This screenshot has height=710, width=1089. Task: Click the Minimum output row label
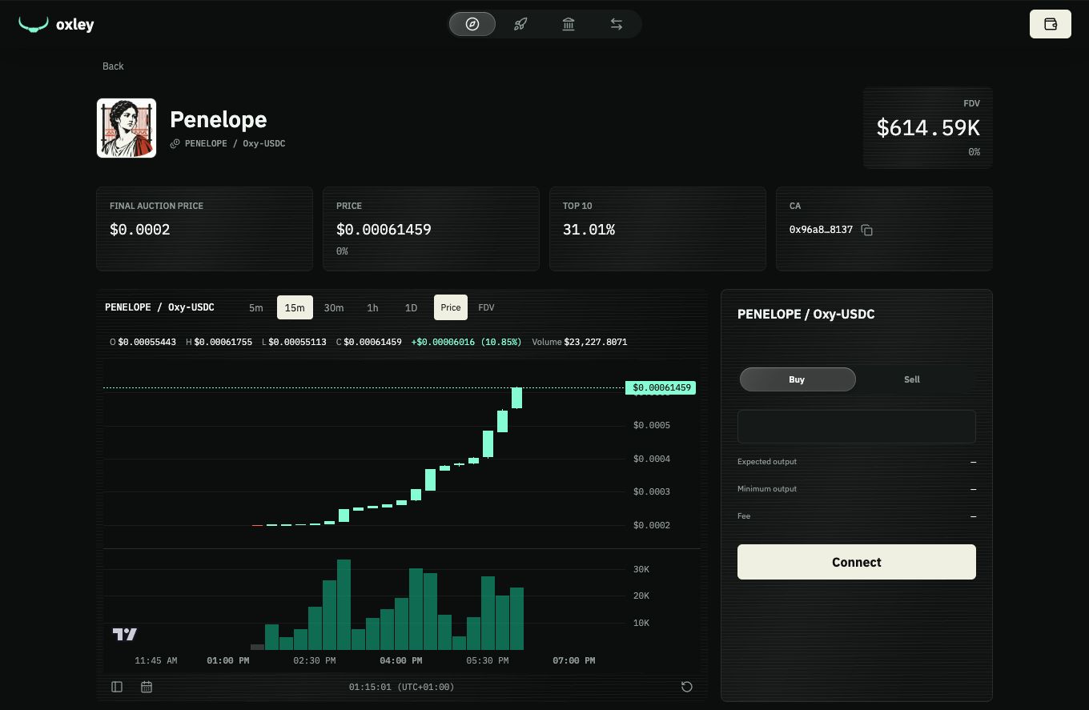pyautogui.click(x=767, y=489)
